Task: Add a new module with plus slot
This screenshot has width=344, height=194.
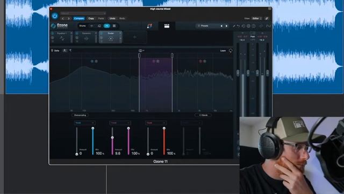Action: pos(135,37)
